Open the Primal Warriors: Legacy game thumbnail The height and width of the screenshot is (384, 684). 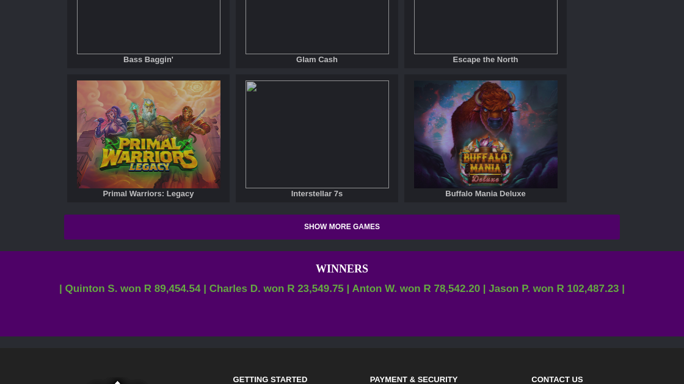click(x=148, y=134)
